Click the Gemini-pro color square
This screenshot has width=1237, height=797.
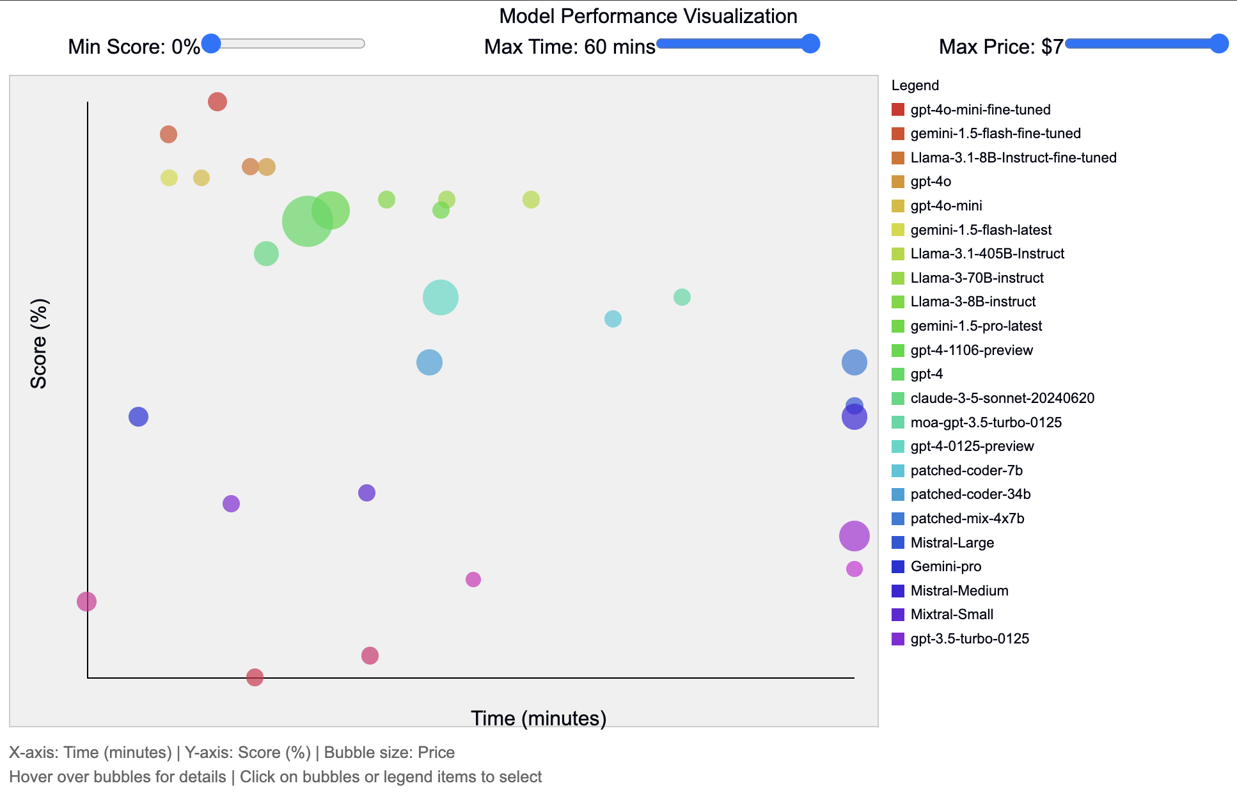[897, 566]
